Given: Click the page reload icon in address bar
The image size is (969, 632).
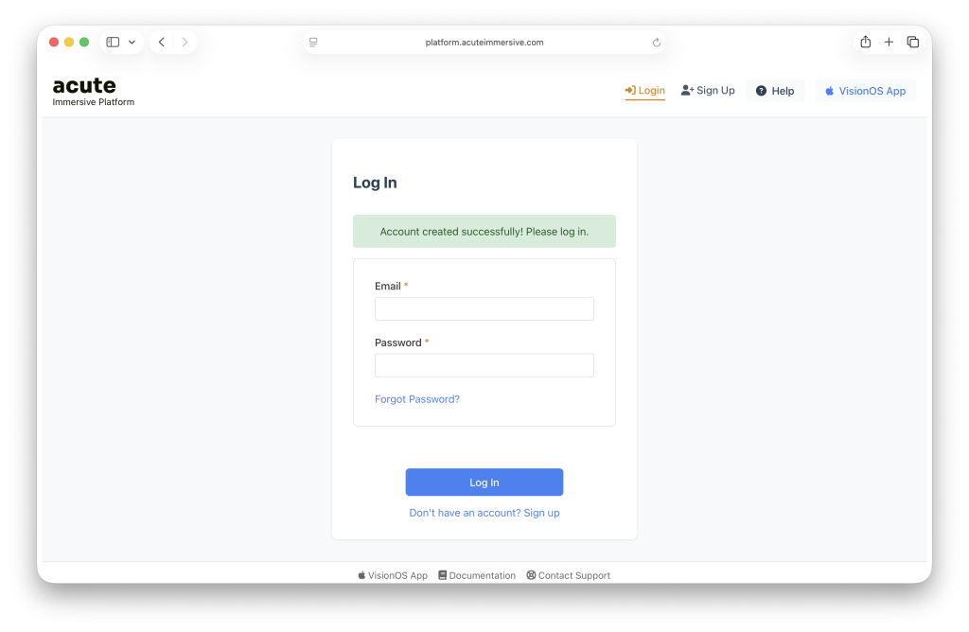Looking at the screenshot, I should click(x=657, y=43).
